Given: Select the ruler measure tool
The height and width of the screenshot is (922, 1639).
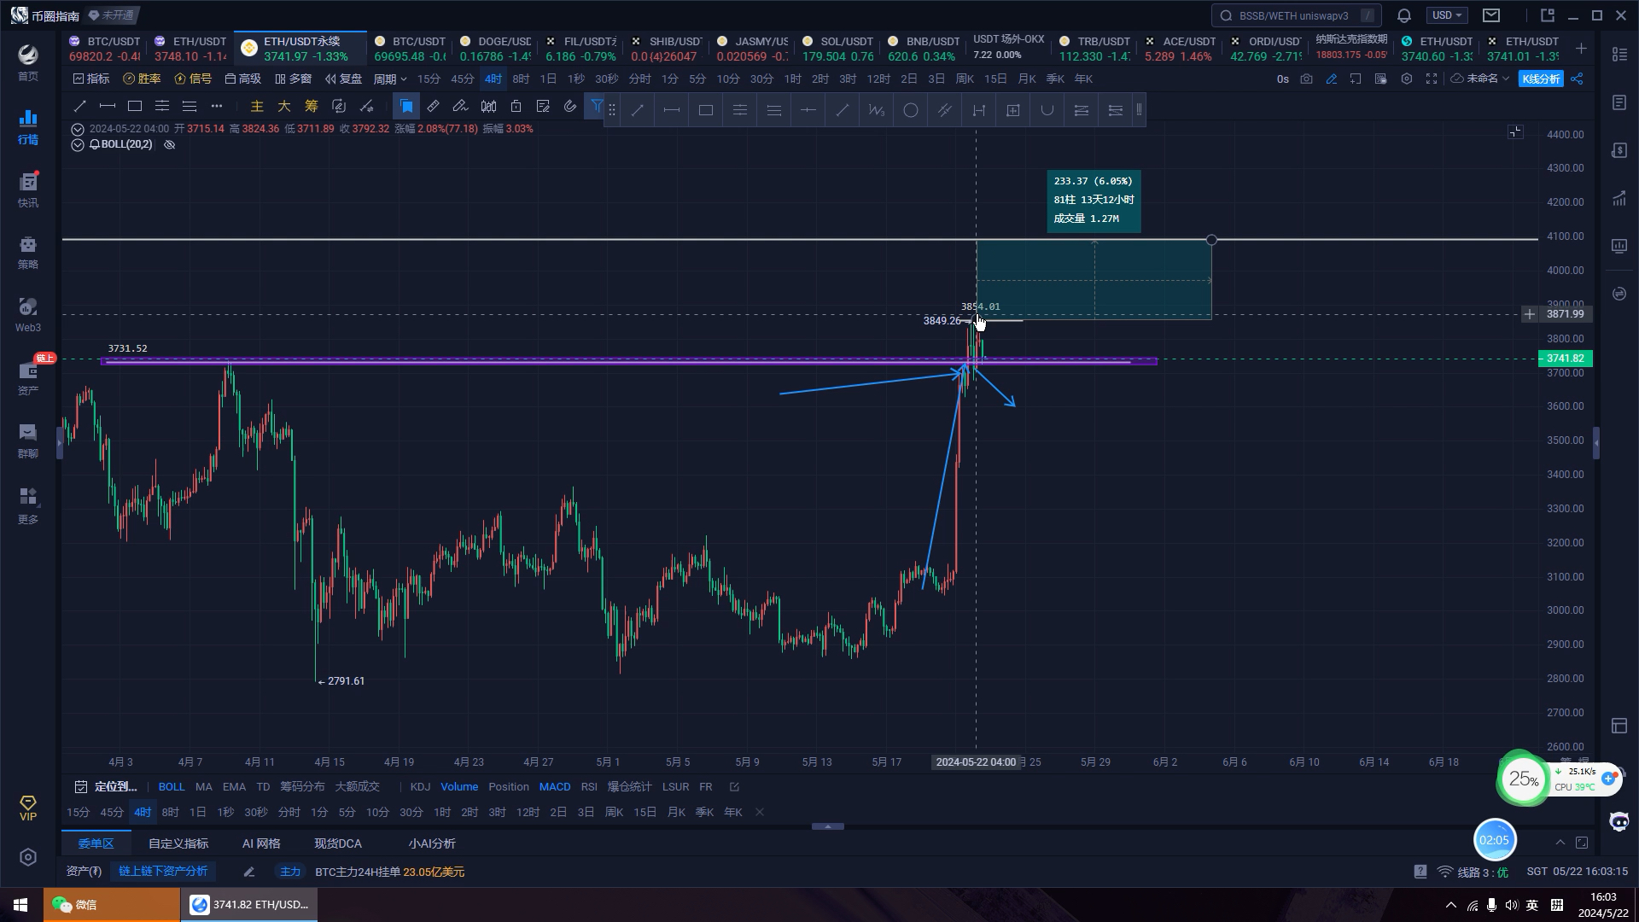Looking at the screenshot, I should pyautogui.click(x=434, y=106).
